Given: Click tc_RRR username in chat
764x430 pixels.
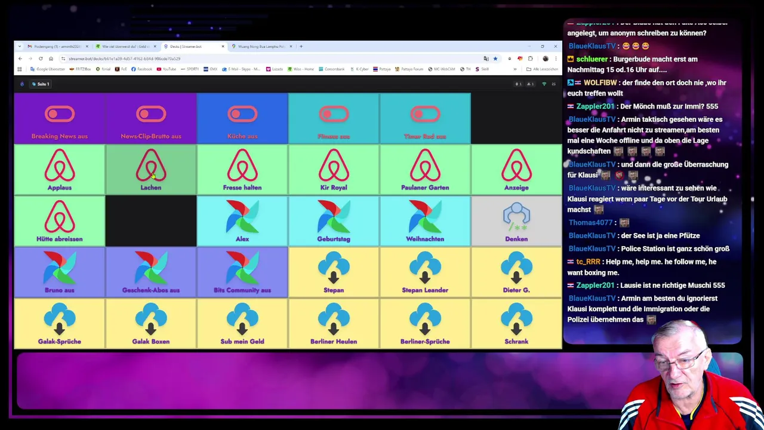Looking at the screenshot, I should 588,262.
